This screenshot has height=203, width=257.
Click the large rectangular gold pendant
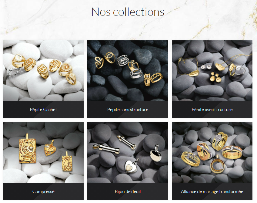(x=27, y=149)
